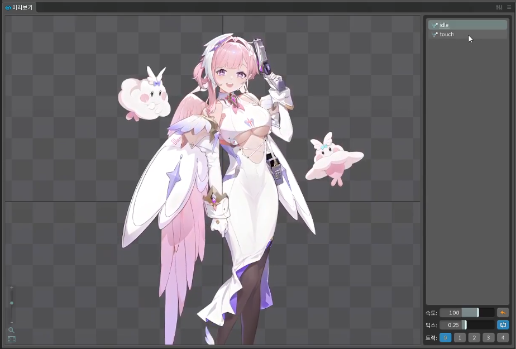
Task: Select track 1 button
Action: point(460,337)
